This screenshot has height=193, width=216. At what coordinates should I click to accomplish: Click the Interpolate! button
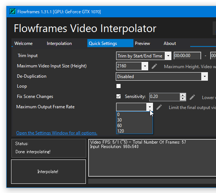48,172
